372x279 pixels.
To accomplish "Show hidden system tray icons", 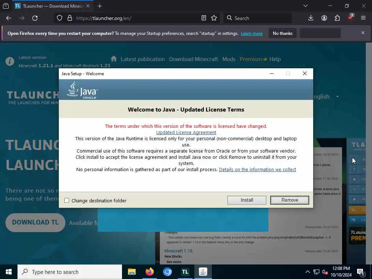I will [307, 272].
